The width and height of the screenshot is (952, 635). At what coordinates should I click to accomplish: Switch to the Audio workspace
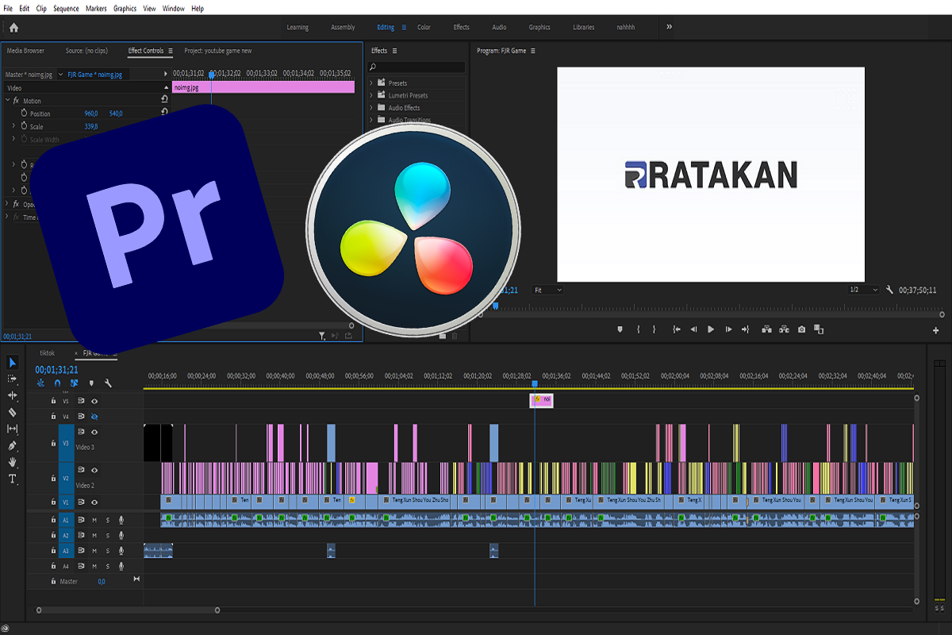(499, 27)
